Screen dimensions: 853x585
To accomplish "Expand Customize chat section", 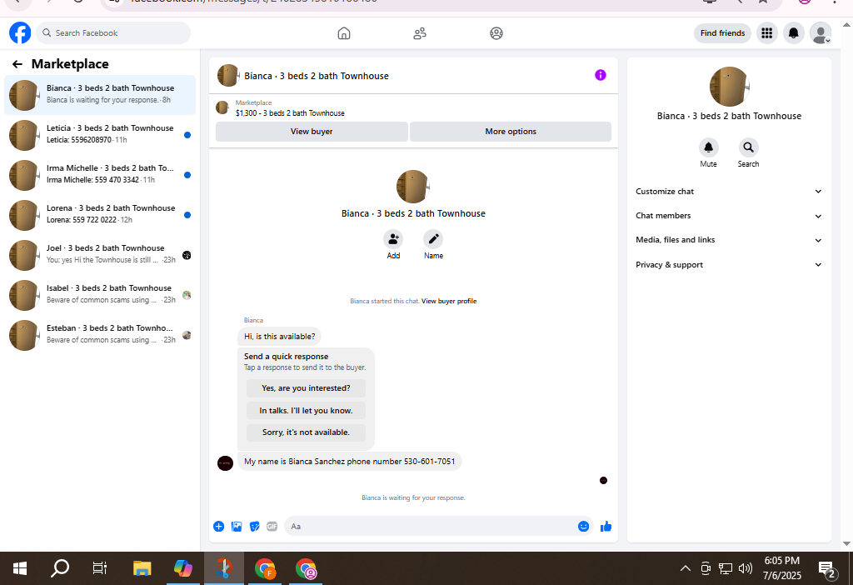I will pyautogui.click(x=729, y=192).
